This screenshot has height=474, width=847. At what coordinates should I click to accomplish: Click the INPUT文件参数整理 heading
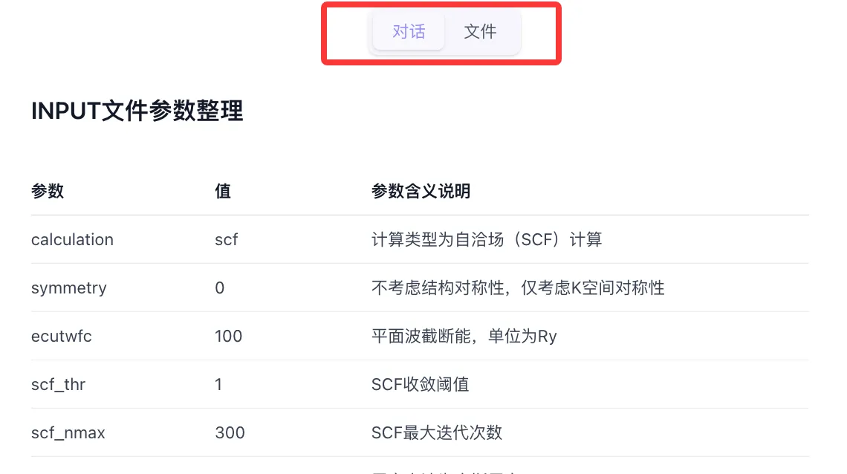(137, 111)
